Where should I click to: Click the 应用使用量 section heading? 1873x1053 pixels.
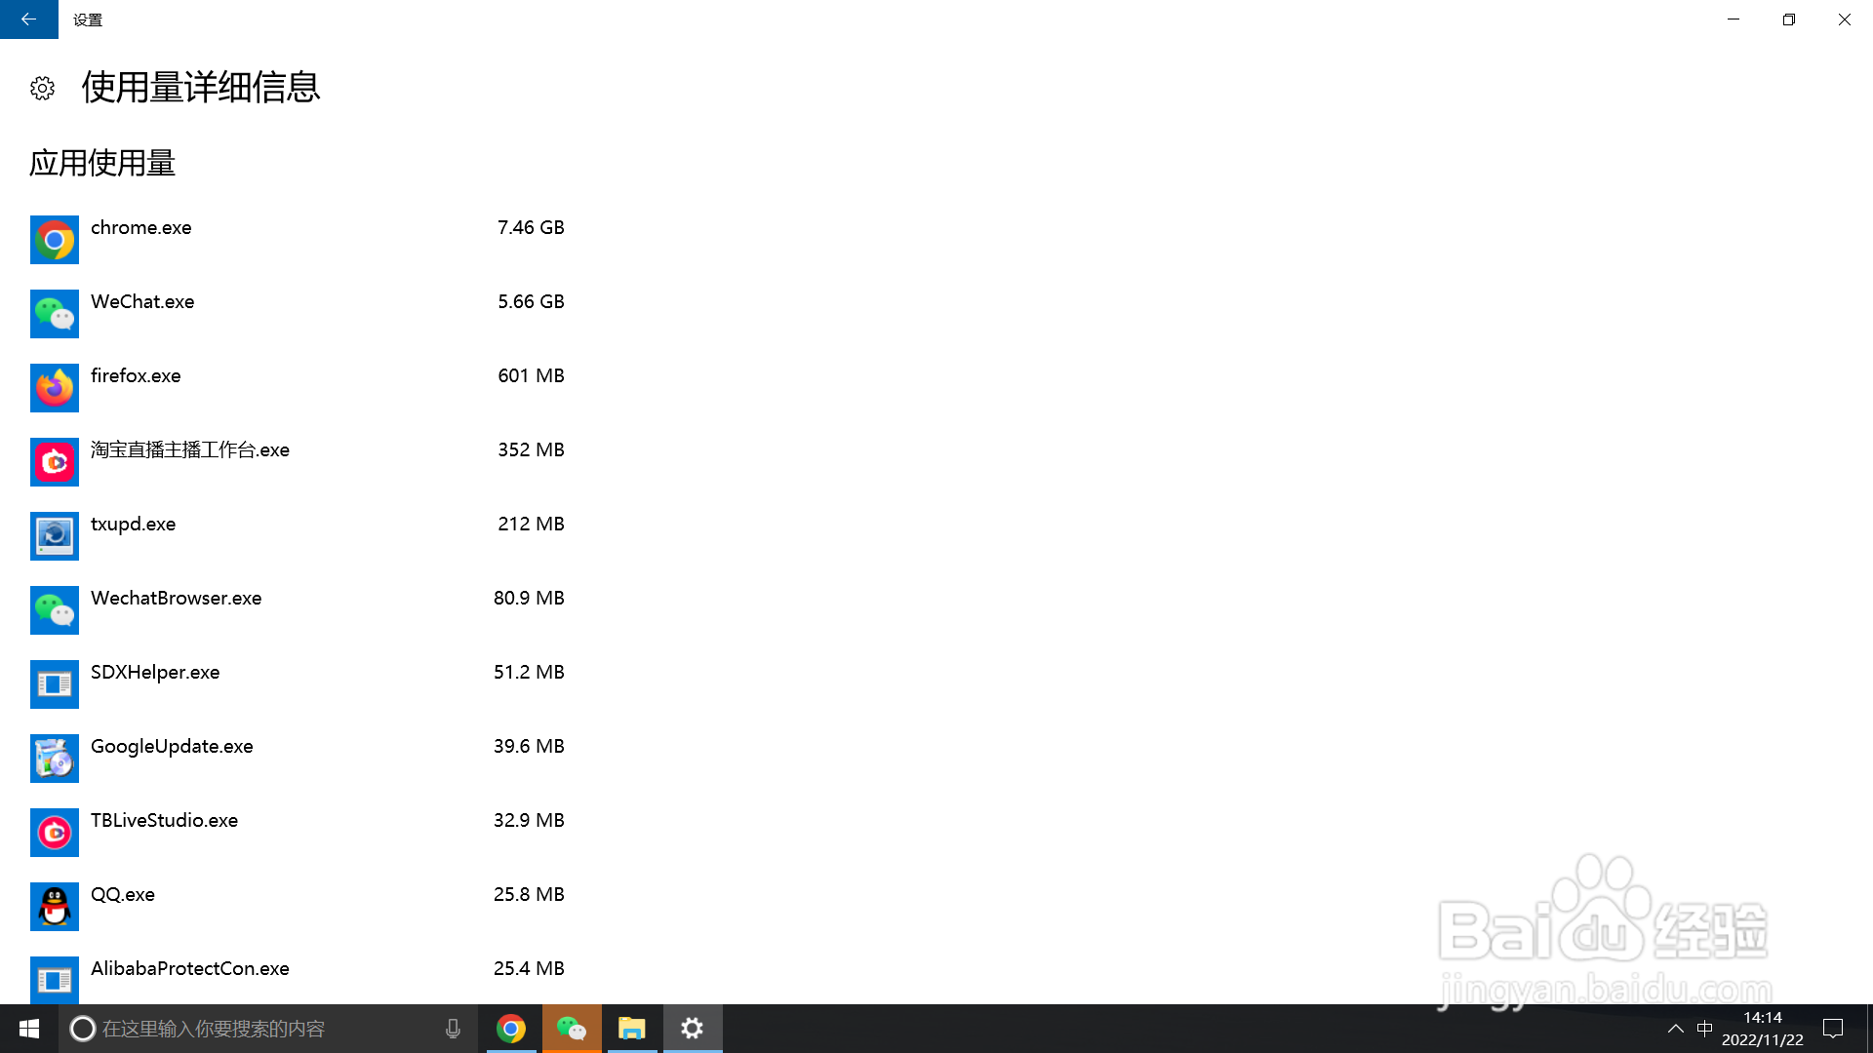pos(102,163)
